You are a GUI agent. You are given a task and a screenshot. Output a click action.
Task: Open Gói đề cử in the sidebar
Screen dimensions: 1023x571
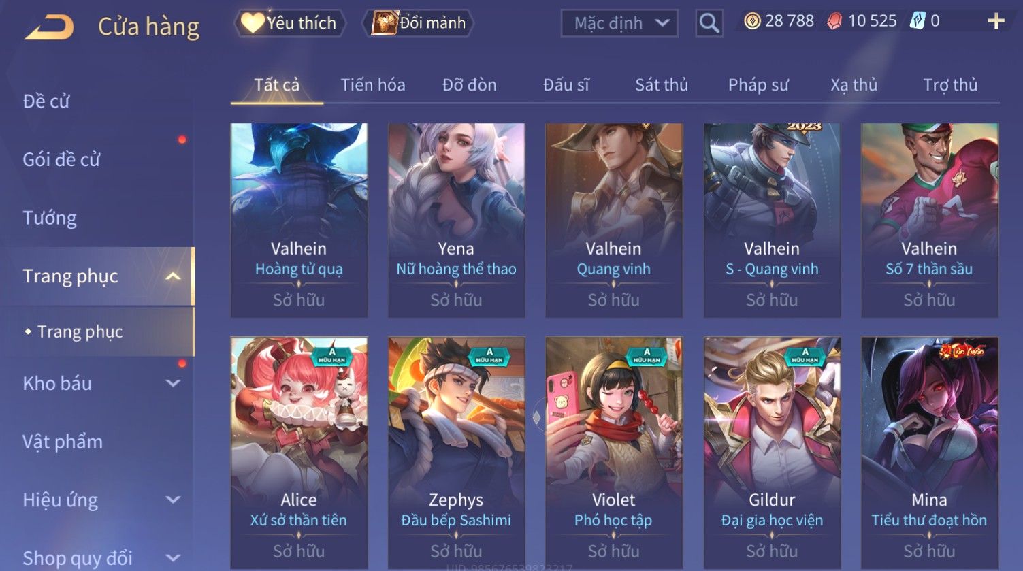61,159
